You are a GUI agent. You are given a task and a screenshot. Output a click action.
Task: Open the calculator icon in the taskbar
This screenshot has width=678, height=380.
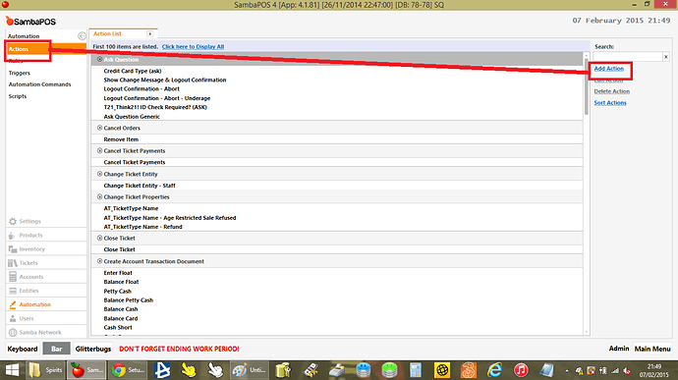tap(416, 370)
